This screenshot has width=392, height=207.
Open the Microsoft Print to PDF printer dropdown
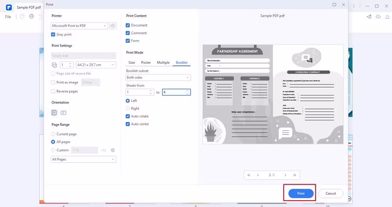79,26
